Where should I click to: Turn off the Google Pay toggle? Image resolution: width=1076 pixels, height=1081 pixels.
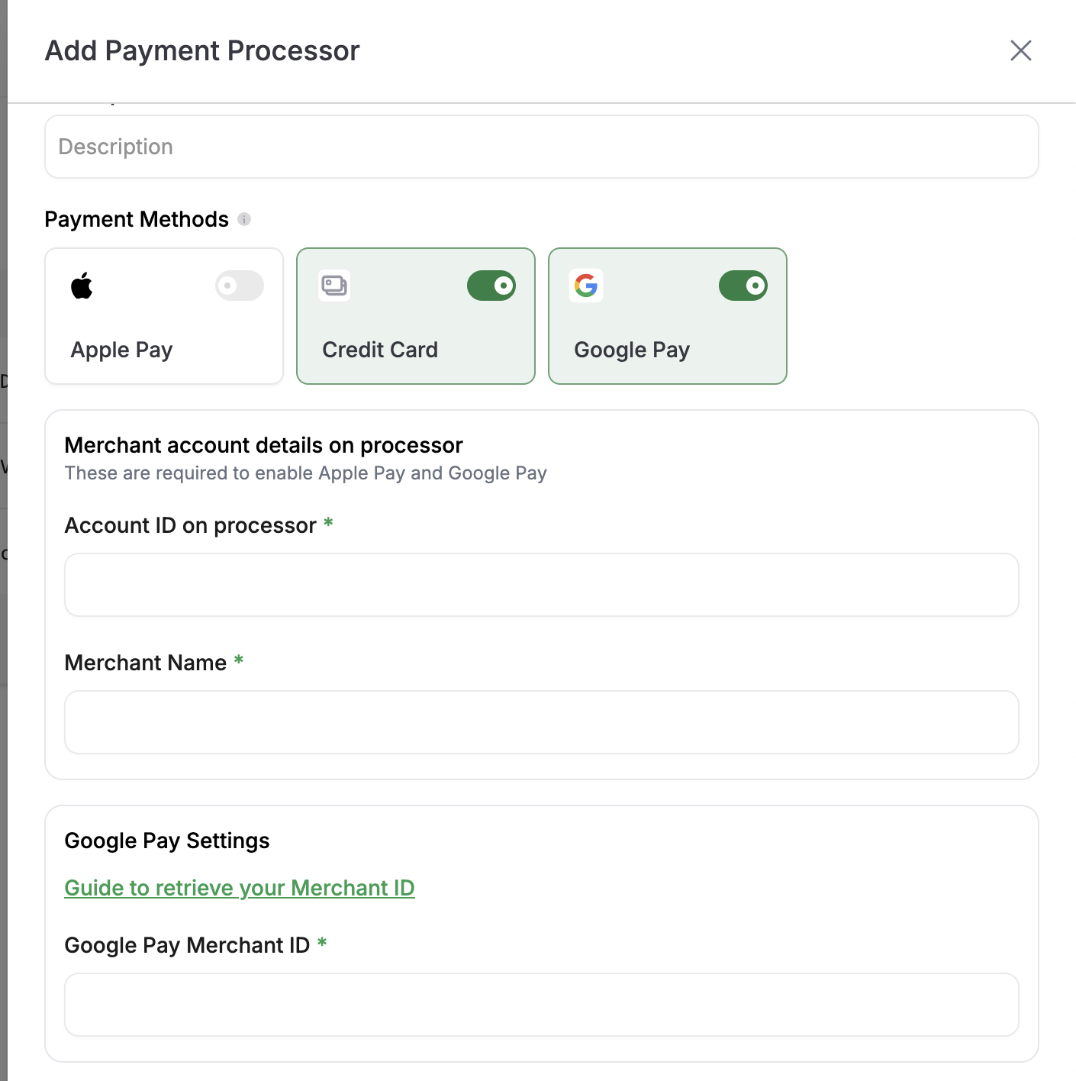(x=743, y=286)
